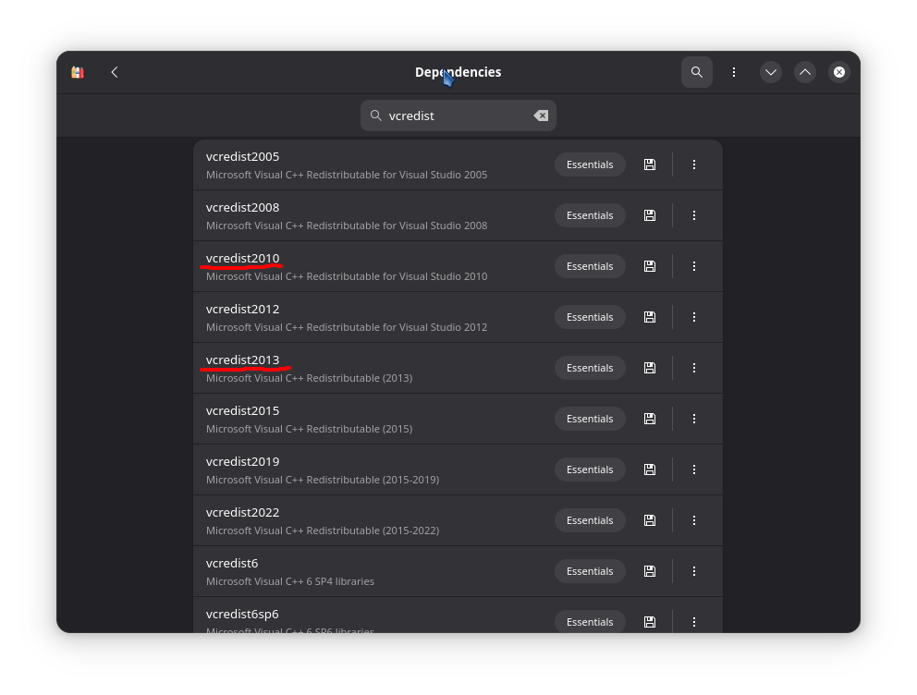This screenshot has width=917, height=695.
Task: Click the Essentials tag on vcredist2013
Action: (590, 368)
